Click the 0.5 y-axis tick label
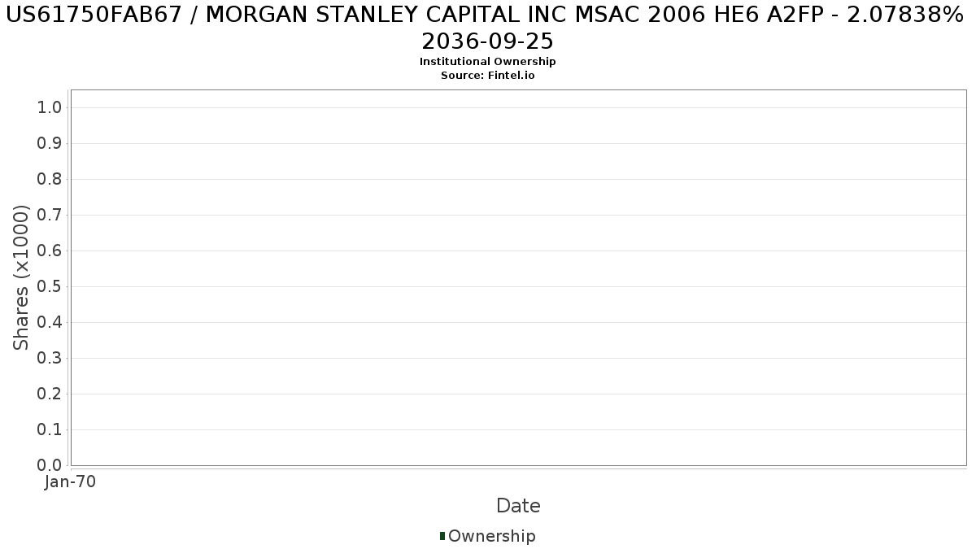 50,287
